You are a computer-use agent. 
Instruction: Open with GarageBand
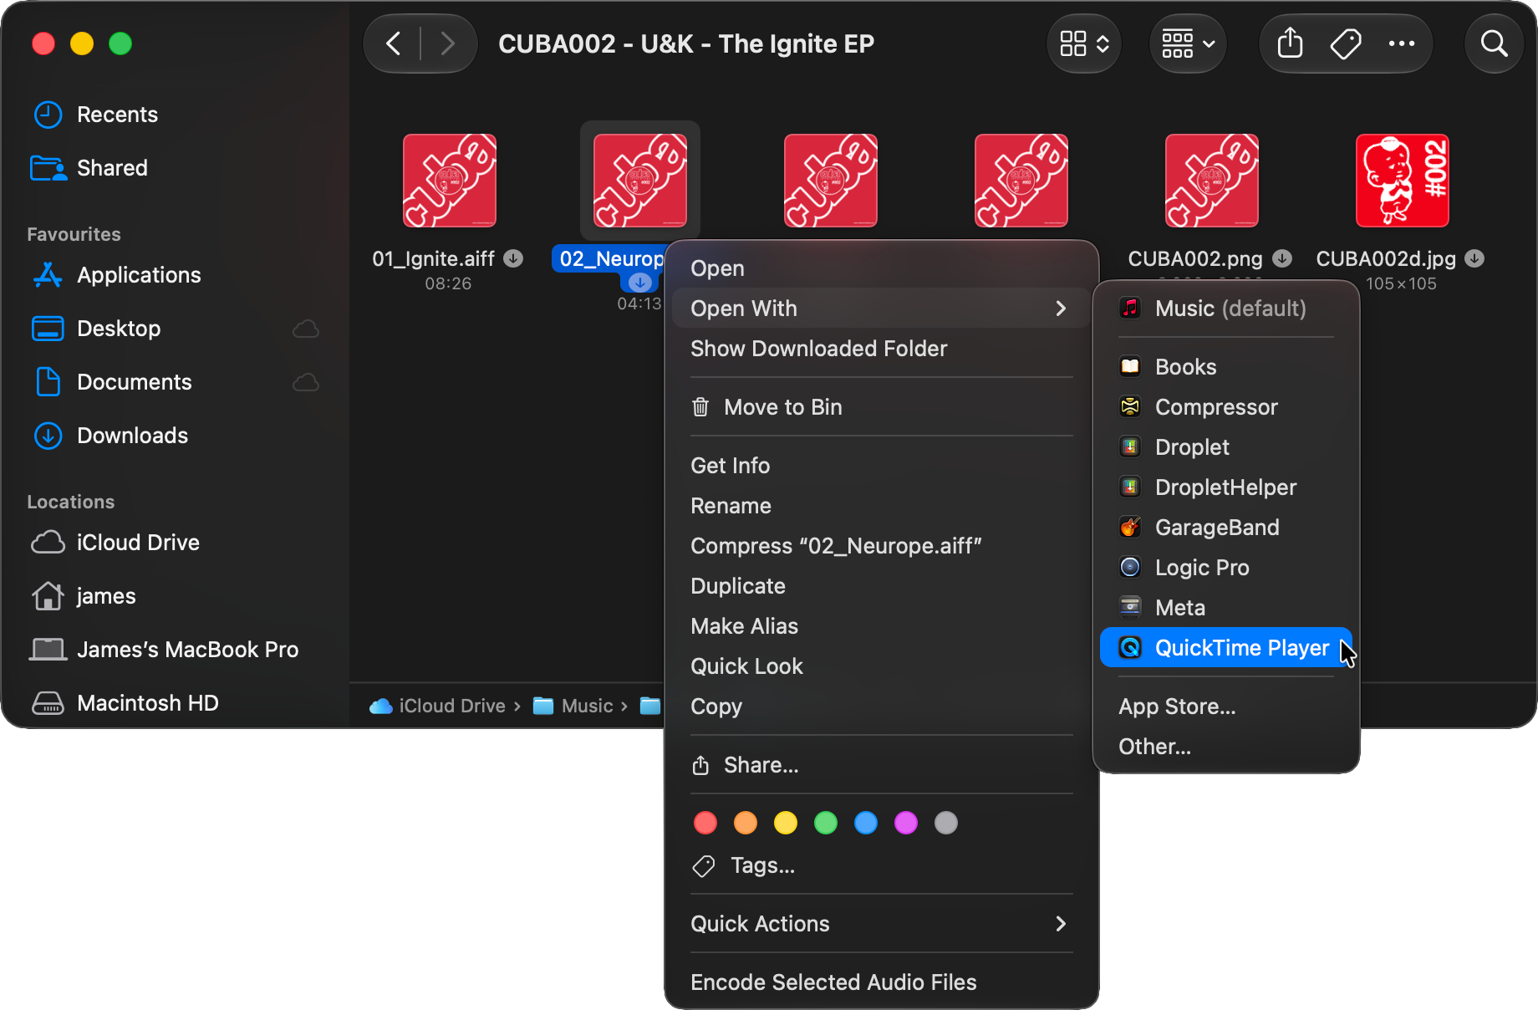point(1226,528)
